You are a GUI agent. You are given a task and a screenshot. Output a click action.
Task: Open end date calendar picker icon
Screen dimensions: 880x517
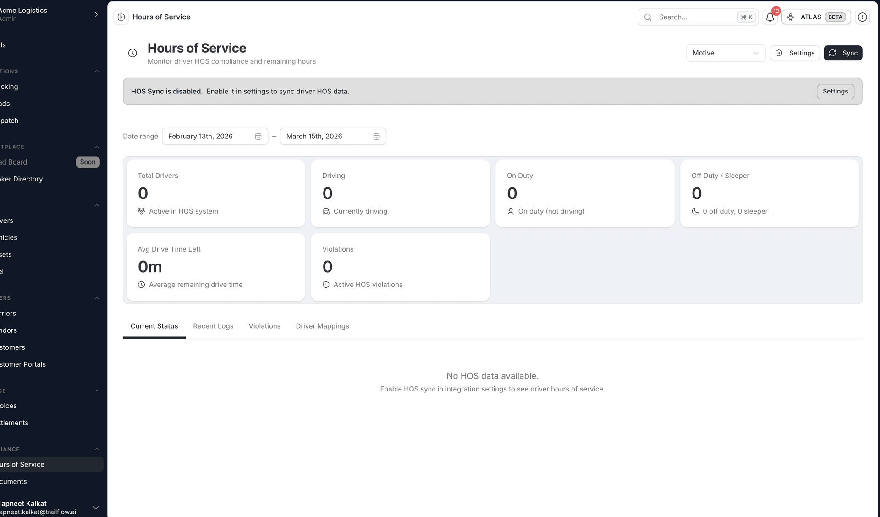click(376, 137)
